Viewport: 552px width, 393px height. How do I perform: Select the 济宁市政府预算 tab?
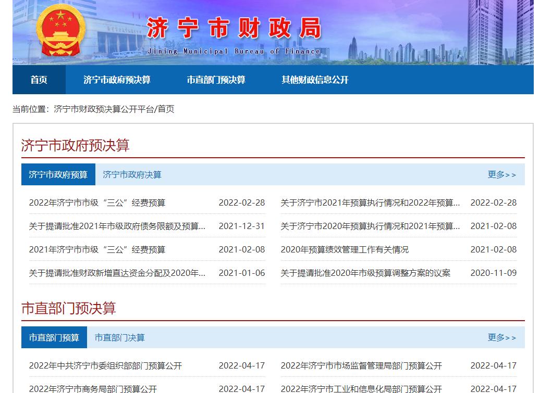[58, 174]
